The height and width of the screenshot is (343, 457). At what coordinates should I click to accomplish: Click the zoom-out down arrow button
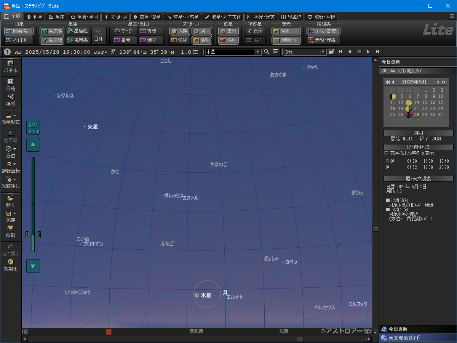(x=33, y=266)
